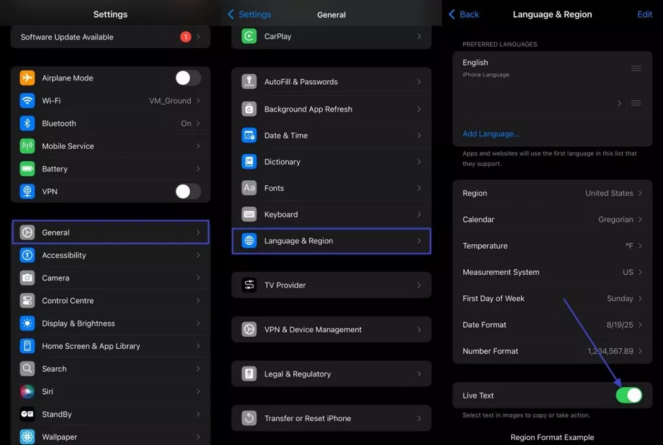This screenshot has height=445, width=663.
Task: Open the Siri settings icon
Action: point(27,391)
